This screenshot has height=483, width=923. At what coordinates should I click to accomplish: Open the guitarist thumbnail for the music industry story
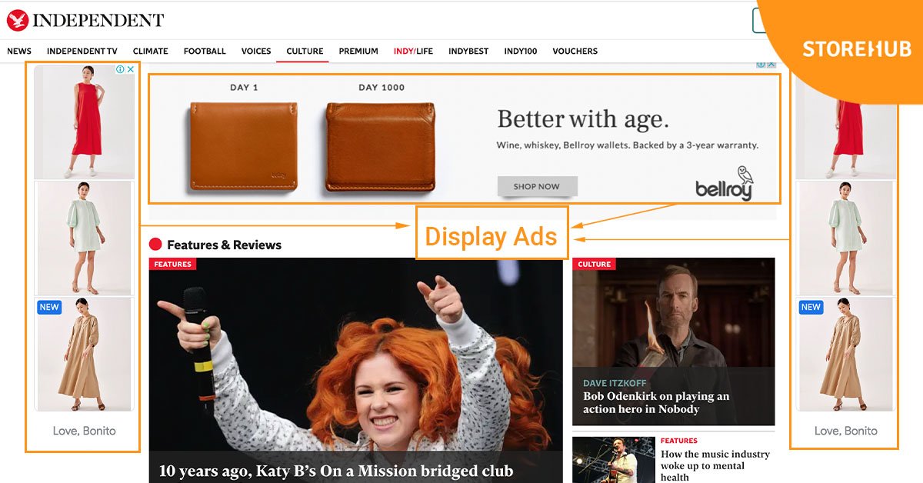pos(614,460)
